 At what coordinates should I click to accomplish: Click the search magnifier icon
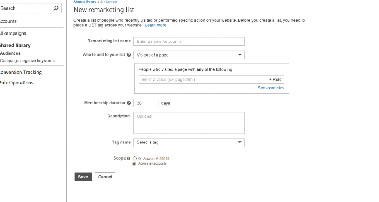pyautogui.click(x=56, y=8)
